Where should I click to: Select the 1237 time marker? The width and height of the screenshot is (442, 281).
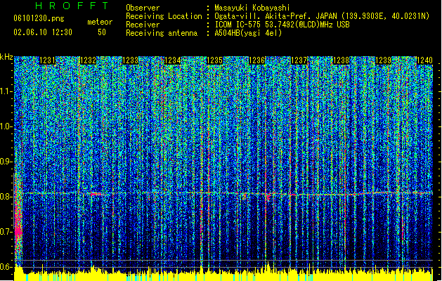(299, 61)
